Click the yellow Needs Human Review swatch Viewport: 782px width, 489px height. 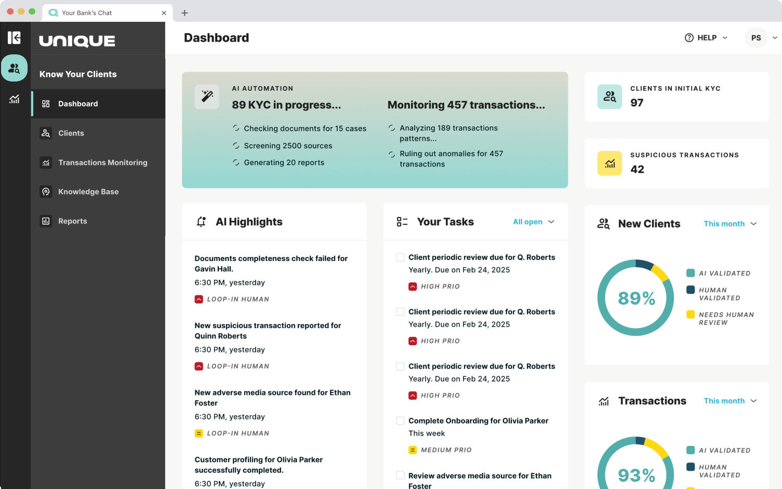691,315
